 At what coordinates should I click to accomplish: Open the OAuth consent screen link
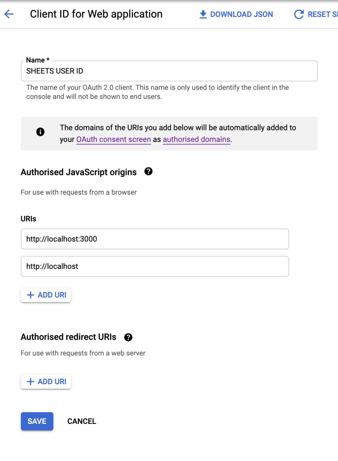pos(114,139)
